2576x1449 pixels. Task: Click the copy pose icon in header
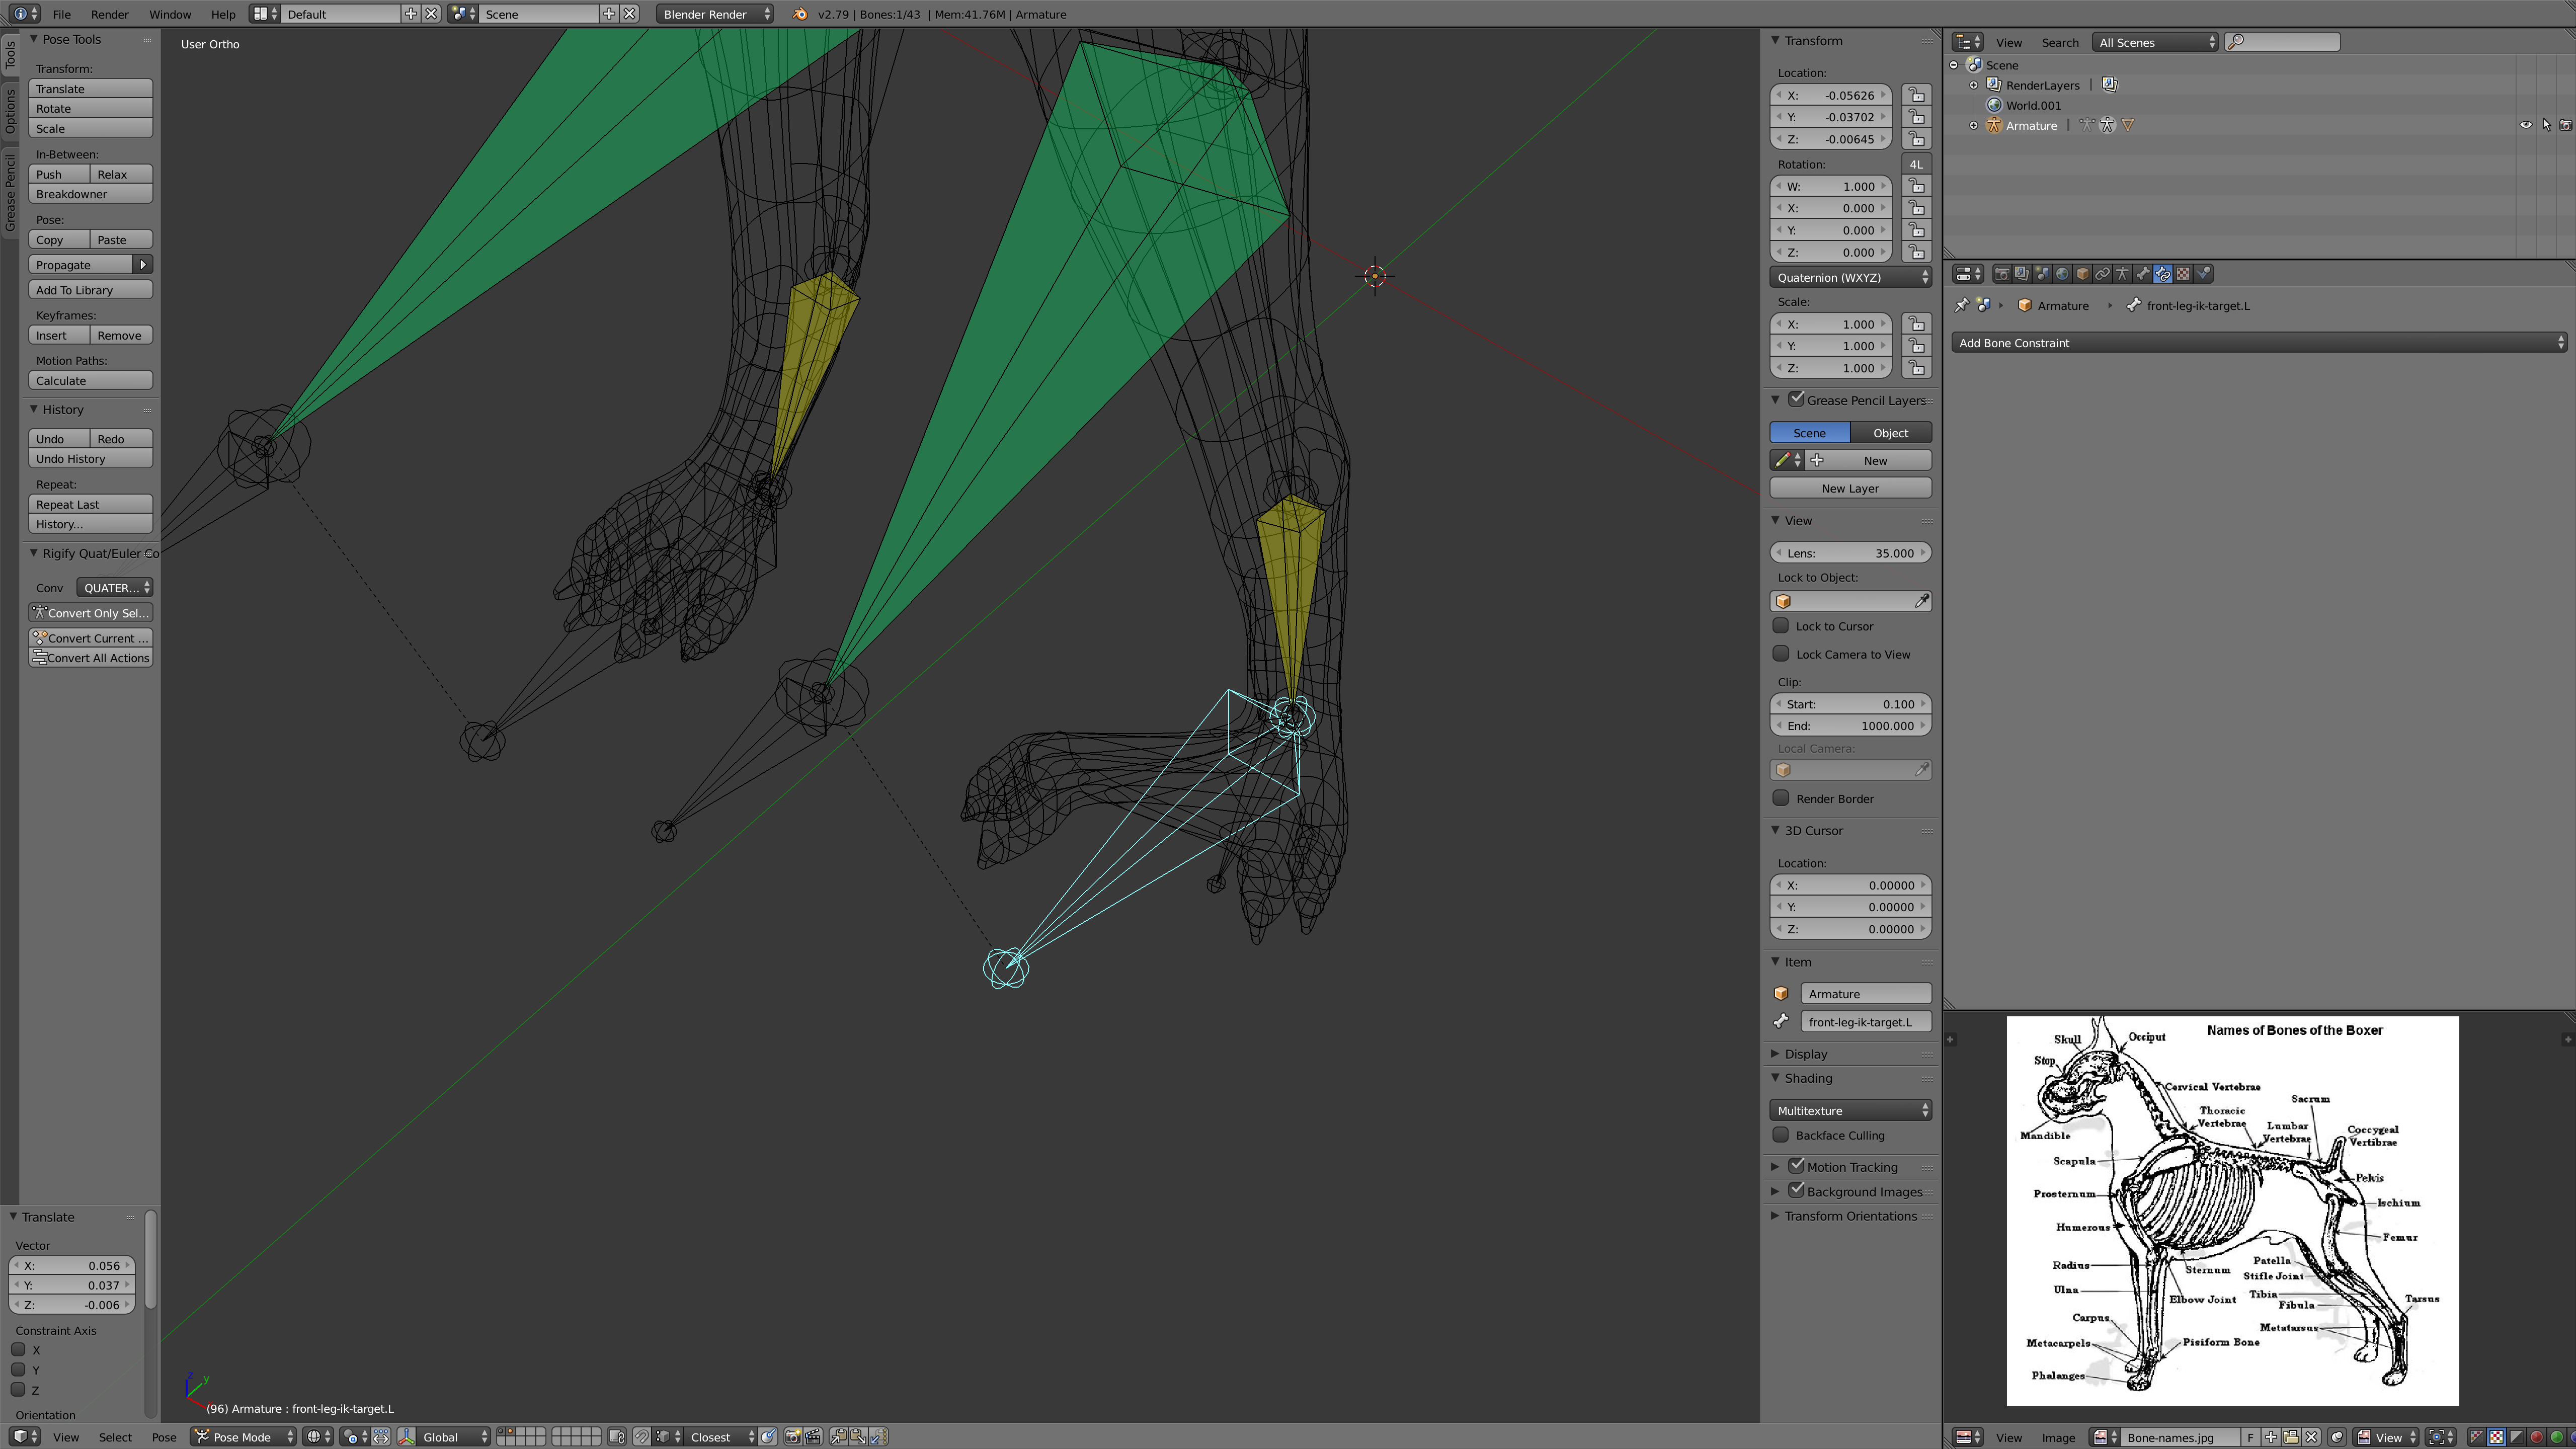click(x=838, y=1437)
